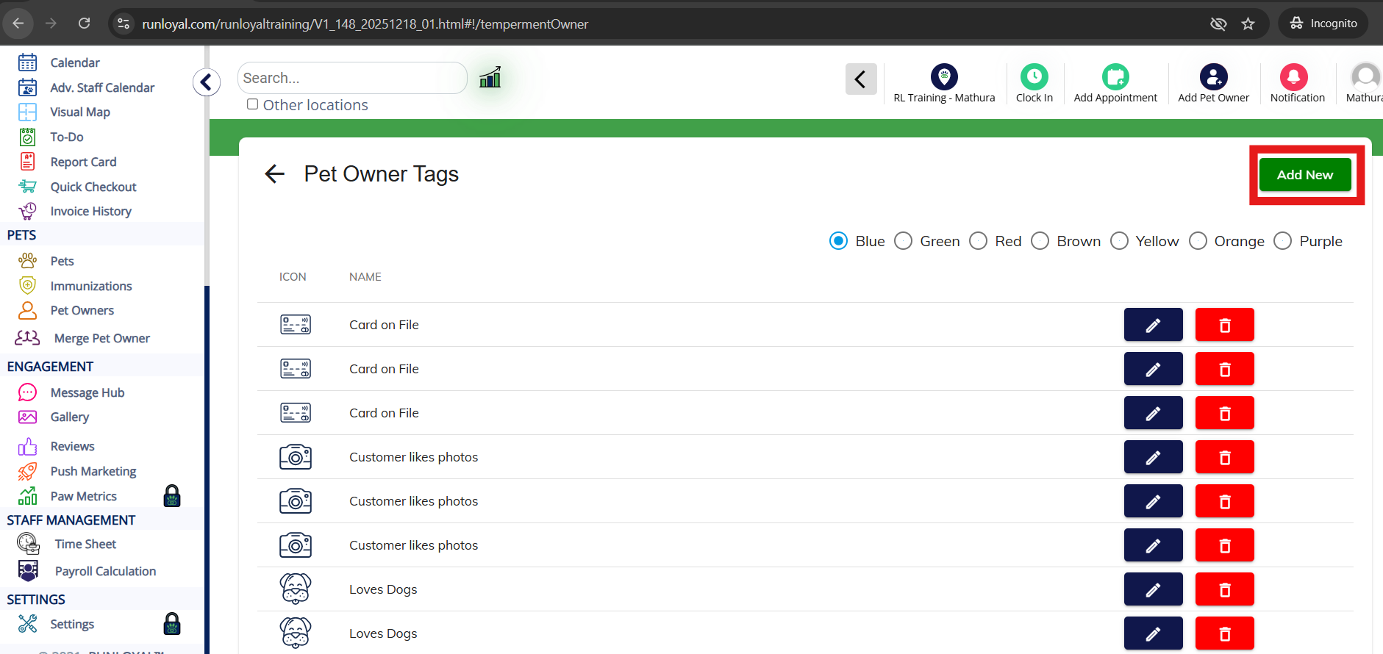This screenshot has height=654, width=1383.
Task: Click the NAME column header
Action: [x=365, y=277]
